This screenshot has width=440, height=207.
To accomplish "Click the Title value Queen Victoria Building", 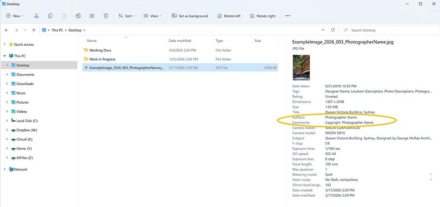I will 350,112.
